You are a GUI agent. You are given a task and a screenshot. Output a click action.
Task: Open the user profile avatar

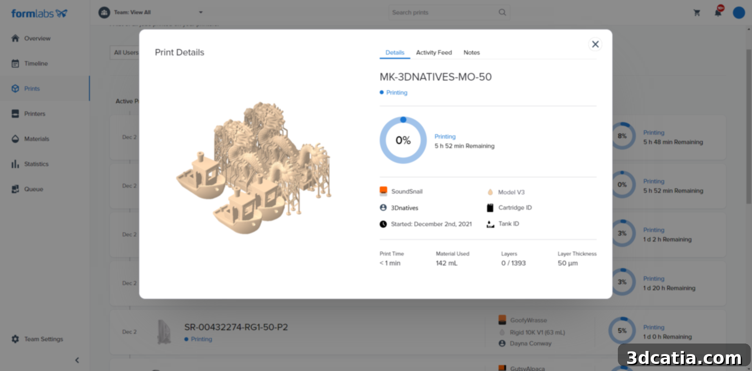point(739,13)
